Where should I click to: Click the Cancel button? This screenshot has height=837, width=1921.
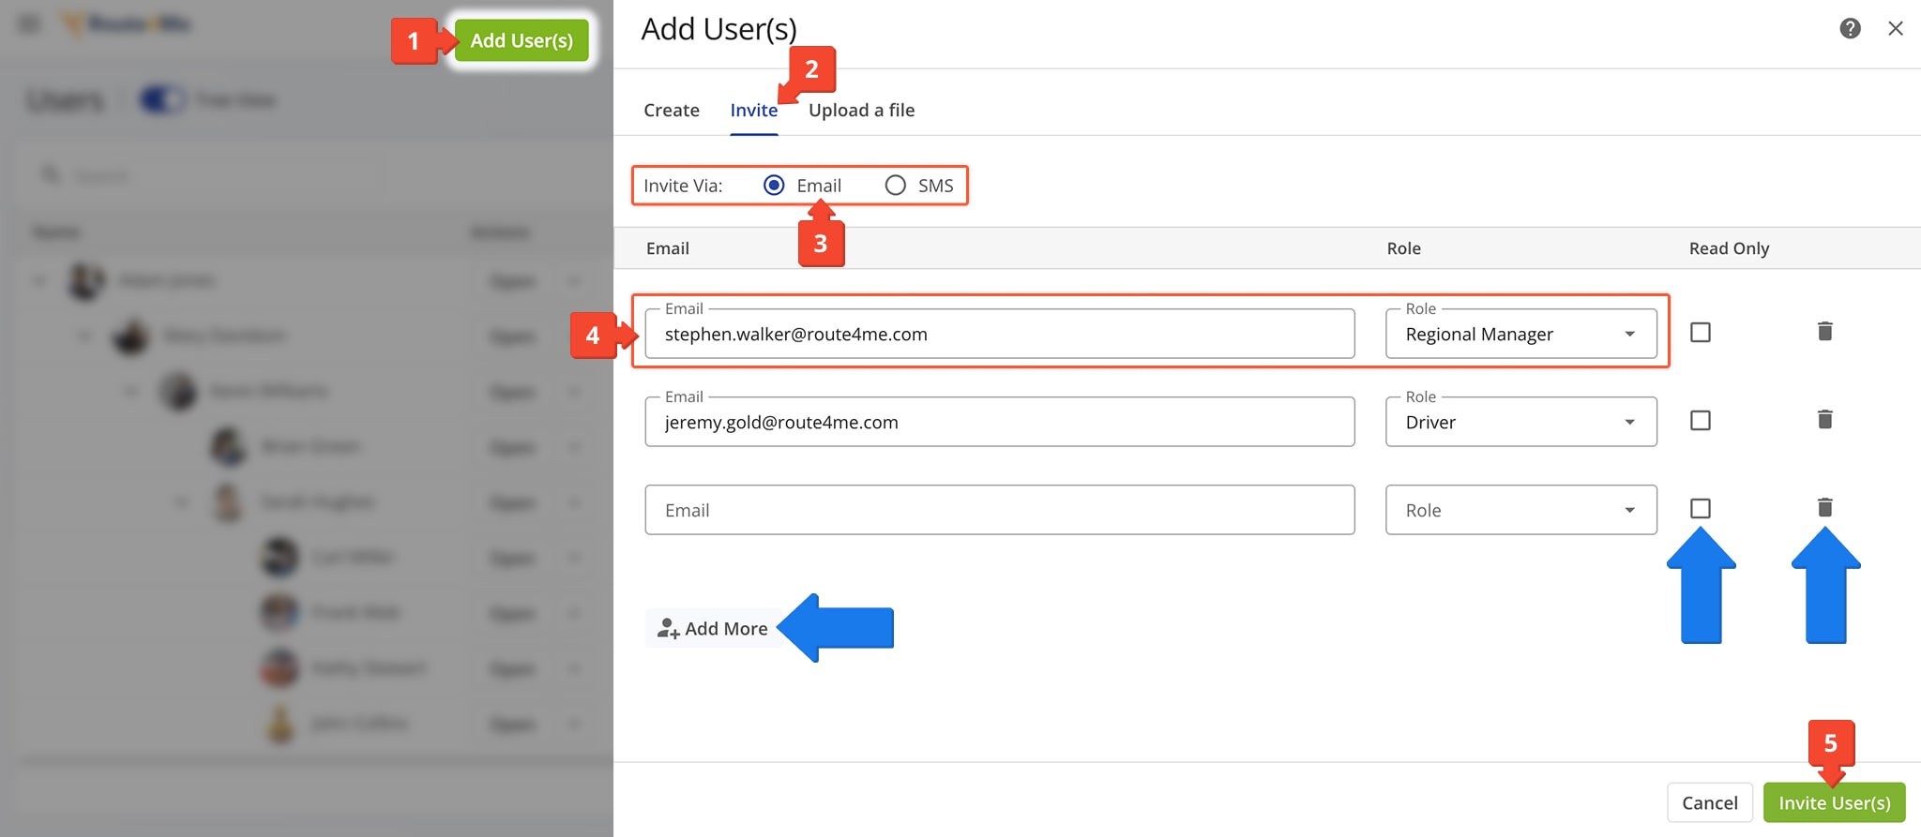(x=1709, y=802)
